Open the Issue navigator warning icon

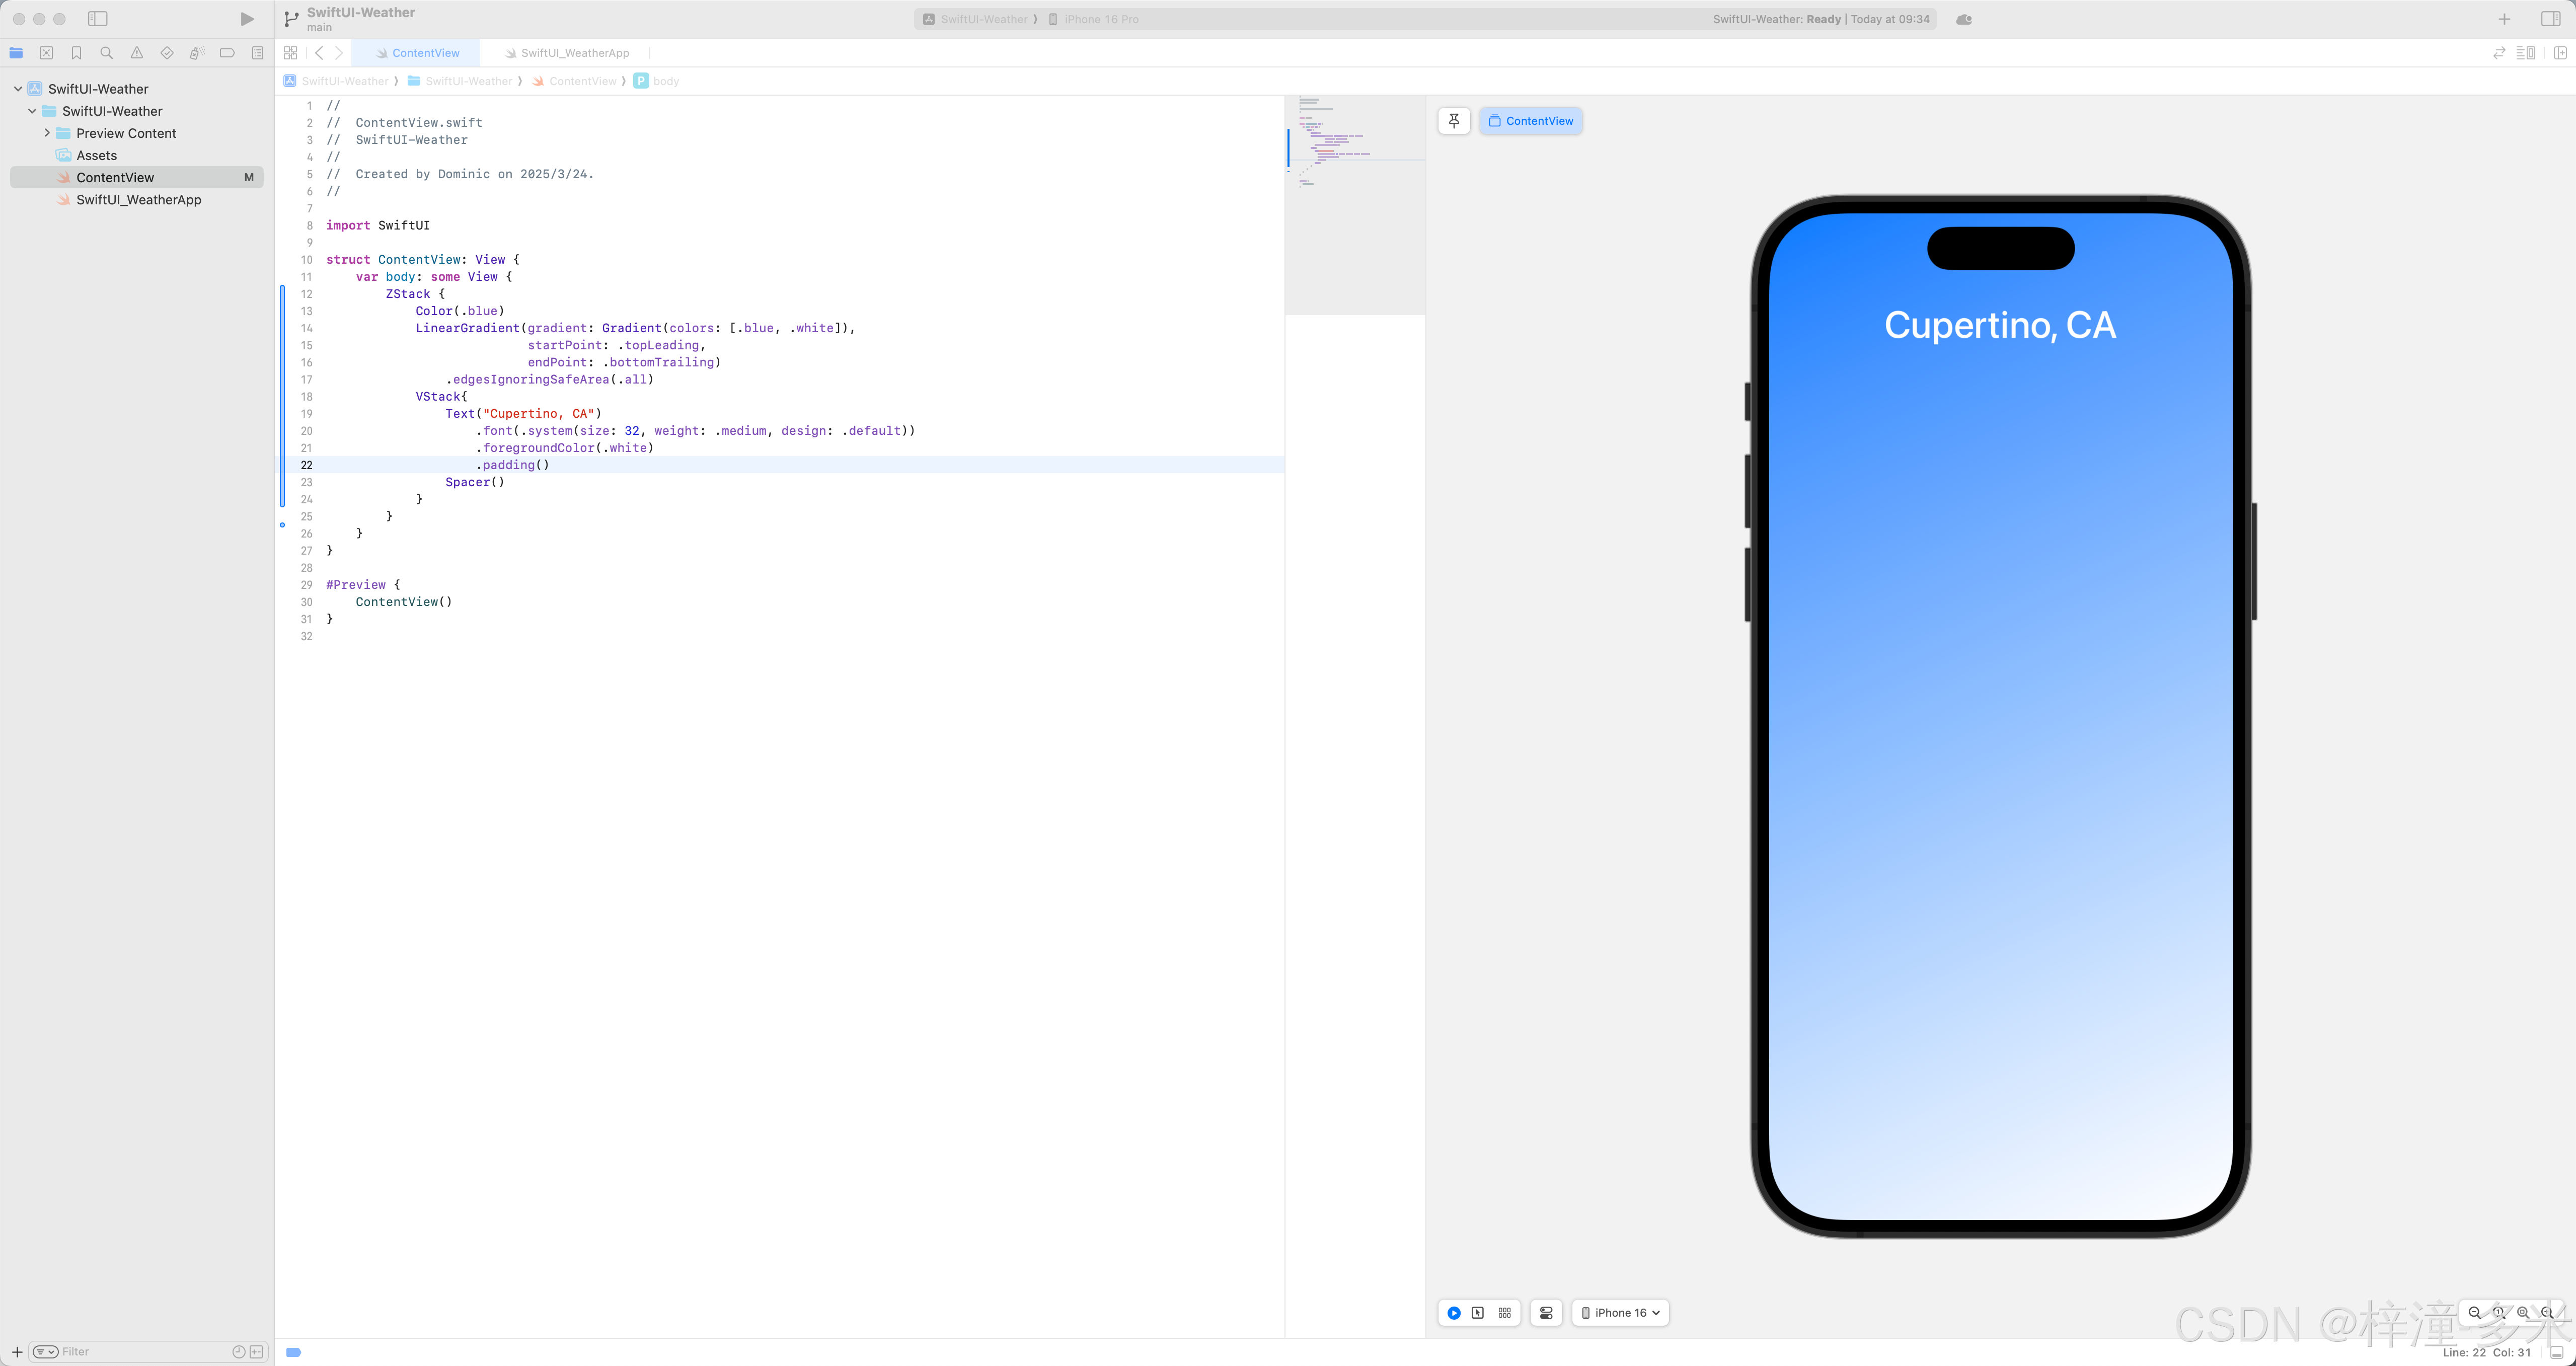[136, 53]
